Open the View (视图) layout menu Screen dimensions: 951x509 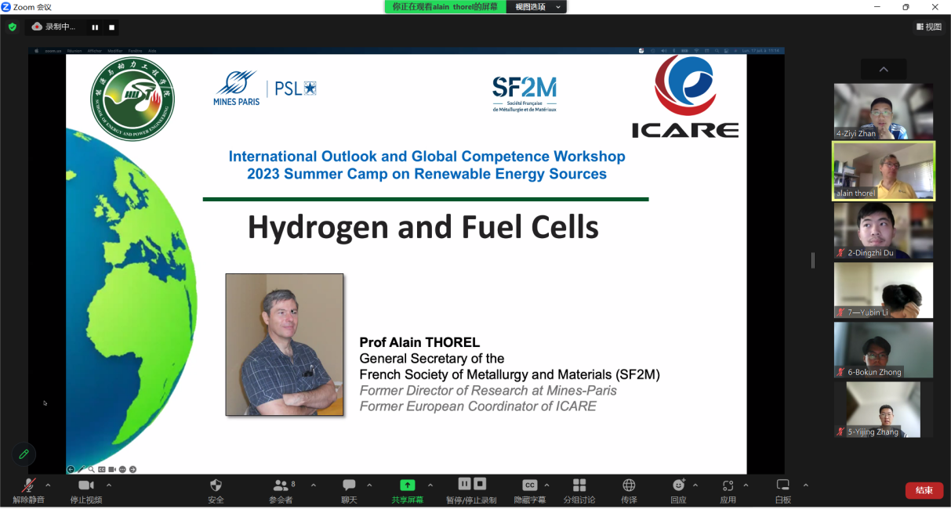pos(928,27)
